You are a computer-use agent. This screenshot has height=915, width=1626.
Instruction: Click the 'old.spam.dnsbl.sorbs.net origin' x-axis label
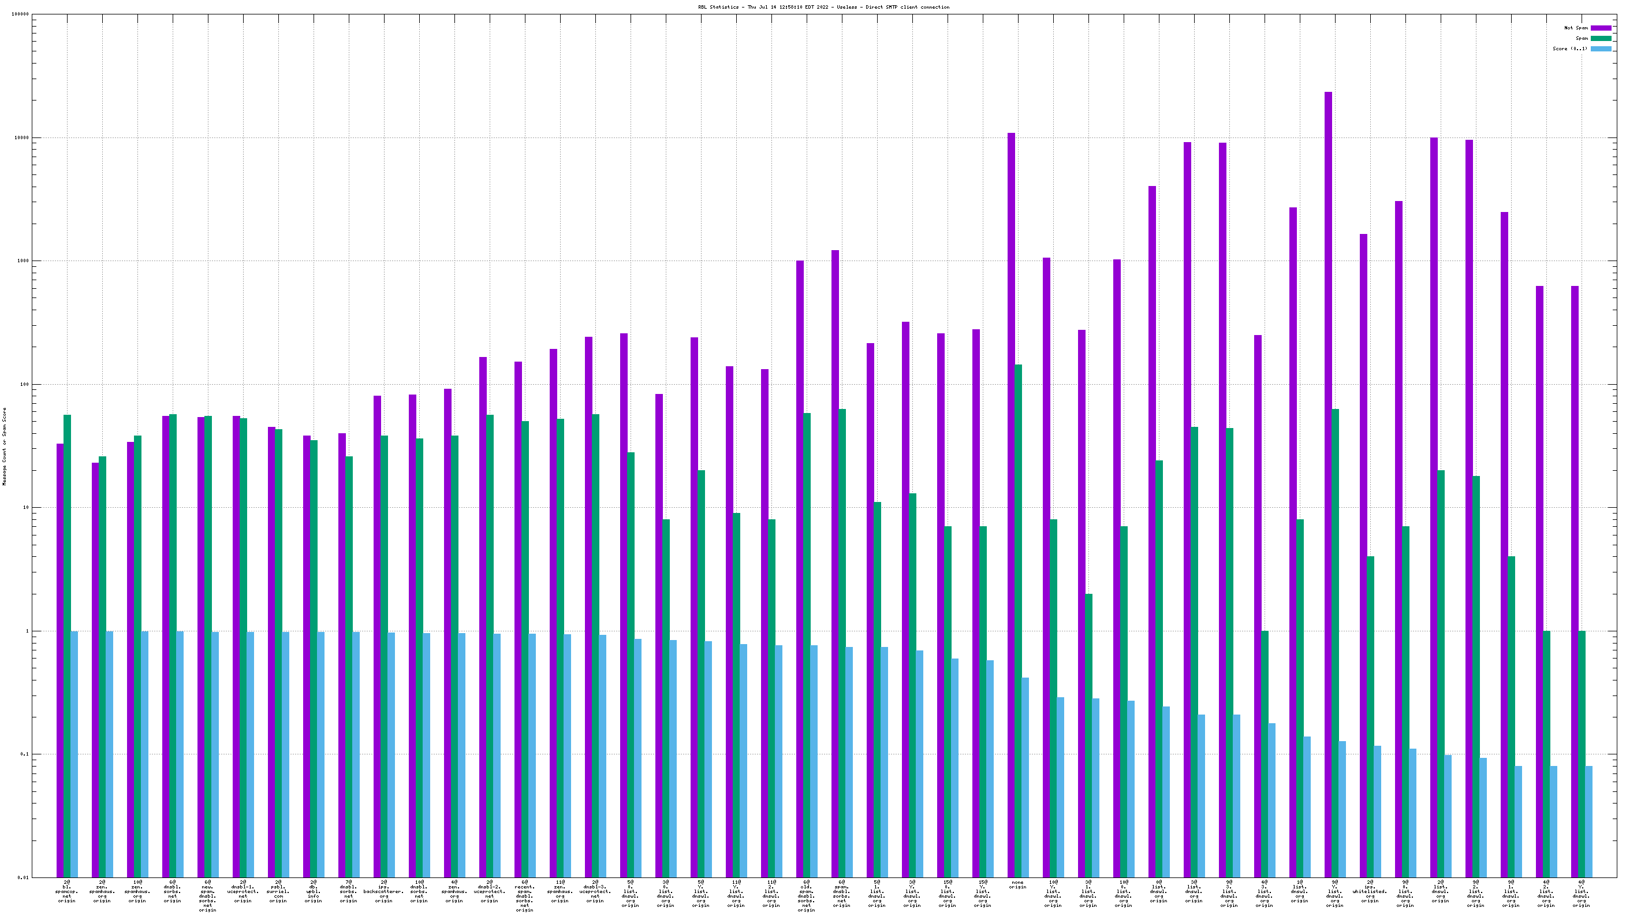point(806,896)
